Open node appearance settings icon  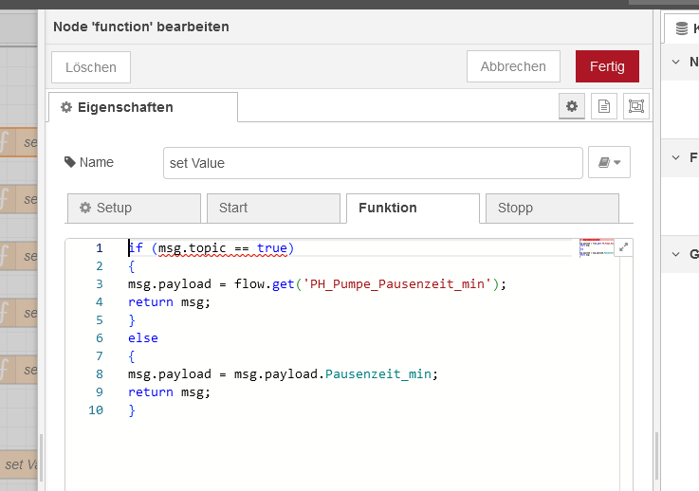tap(635, 107)
